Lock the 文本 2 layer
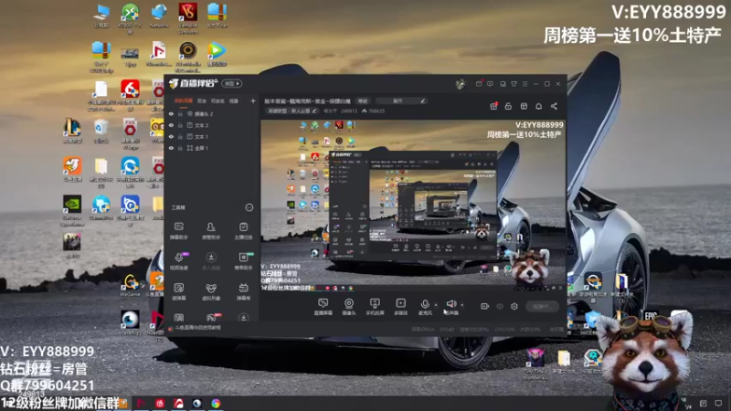731x411 pixels. point(180,125)
